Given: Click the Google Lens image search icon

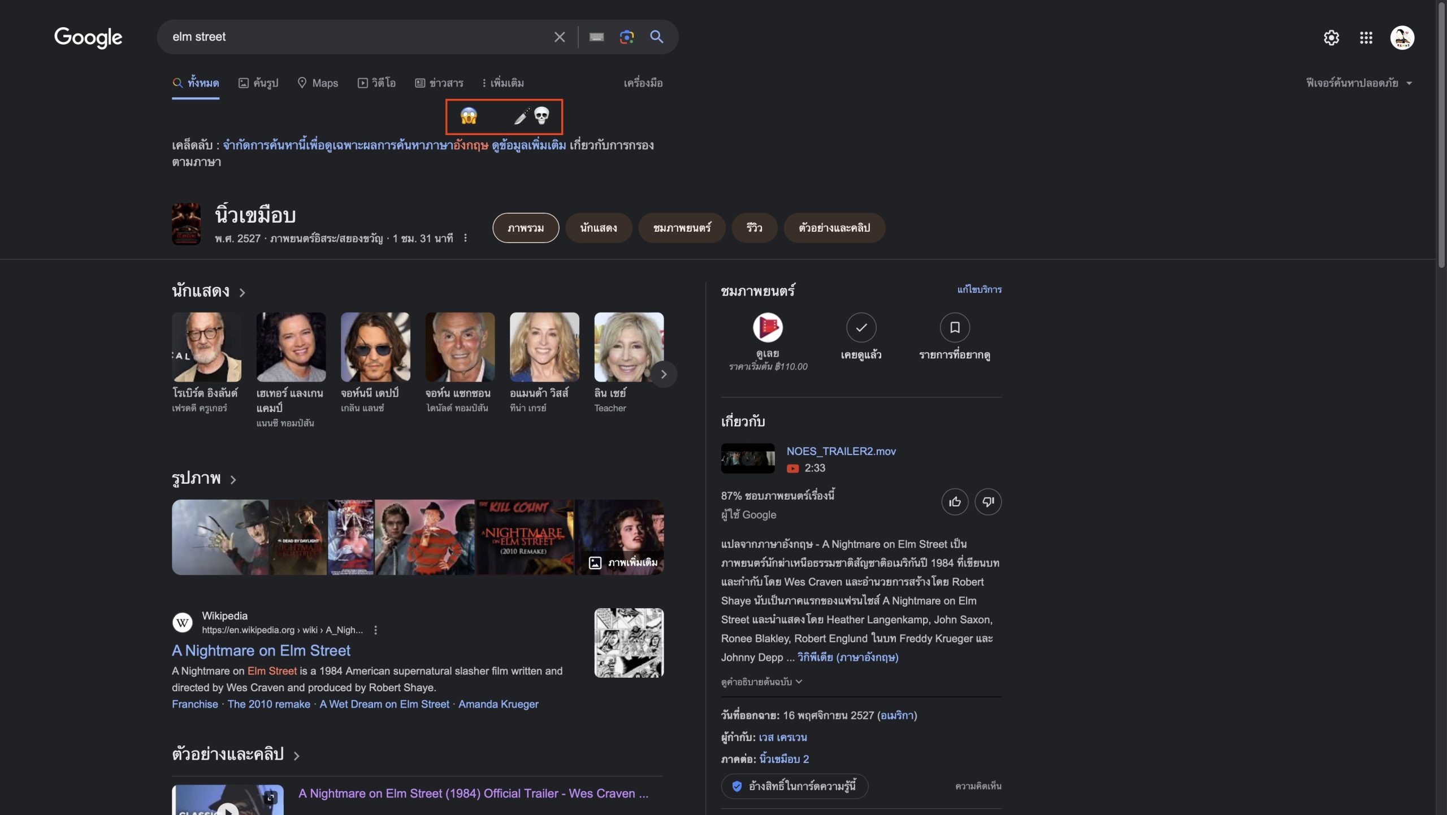Looking at the screenshot, I should click(x=626, y=37).
